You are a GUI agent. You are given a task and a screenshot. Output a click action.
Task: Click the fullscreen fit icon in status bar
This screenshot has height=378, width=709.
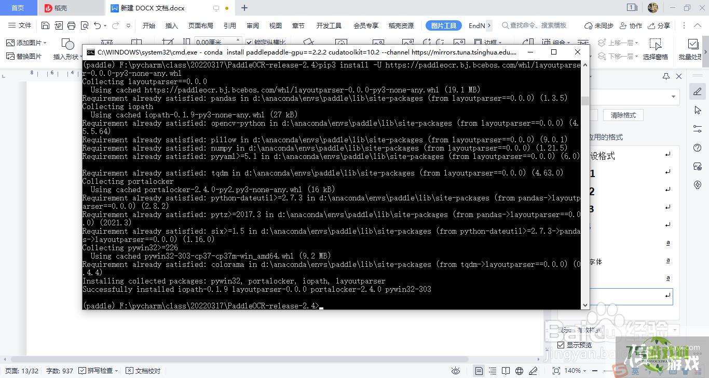click(556, 371)
